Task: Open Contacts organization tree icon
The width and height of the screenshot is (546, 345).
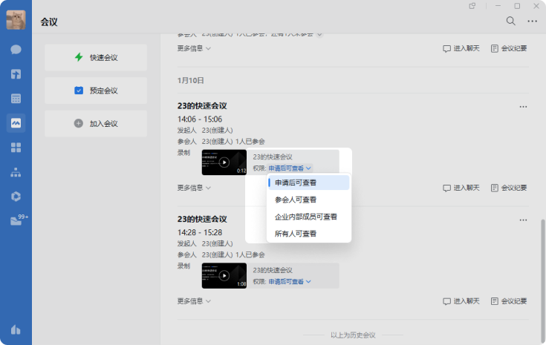Action: [x=16, y=172]
